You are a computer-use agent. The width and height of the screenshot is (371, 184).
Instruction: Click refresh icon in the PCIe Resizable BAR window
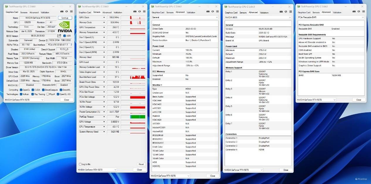pos(359,11)
